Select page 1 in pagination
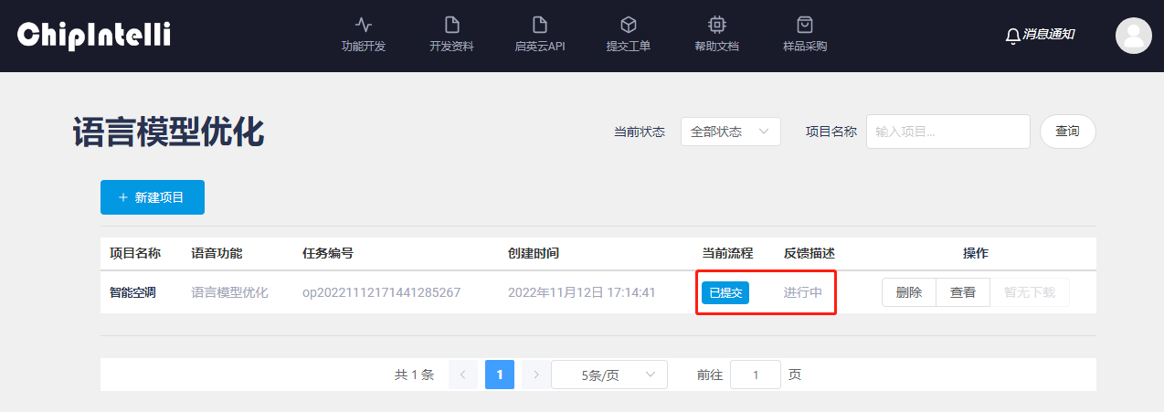This screenshot has height=412, width=1164. tap(500, 375)
